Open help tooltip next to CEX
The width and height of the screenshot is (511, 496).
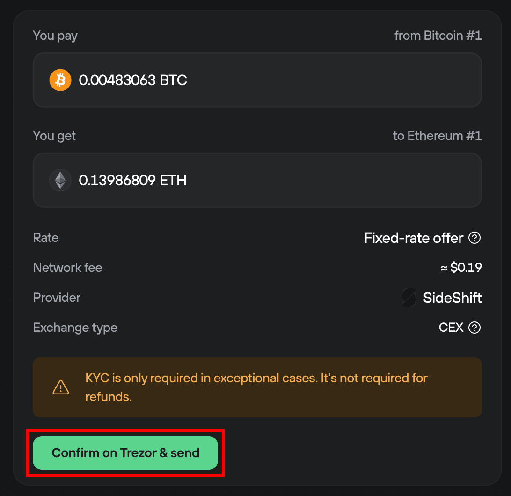coord(474,328)
